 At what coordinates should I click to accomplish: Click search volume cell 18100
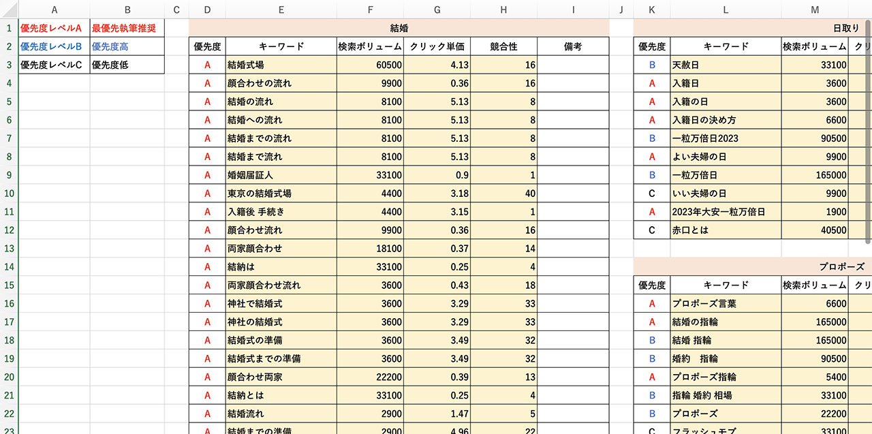(x=370, y=249)
